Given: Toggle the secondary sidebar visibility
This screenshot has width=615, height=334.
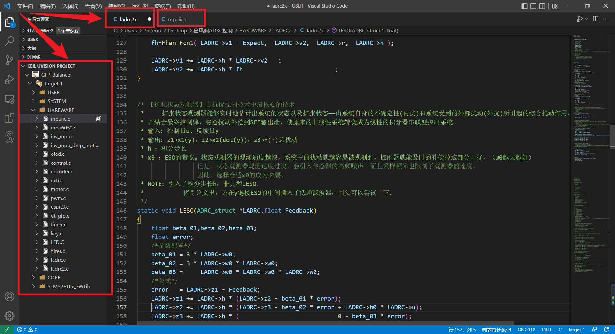Looking at the screenshot, I should [x=542, y=6].
